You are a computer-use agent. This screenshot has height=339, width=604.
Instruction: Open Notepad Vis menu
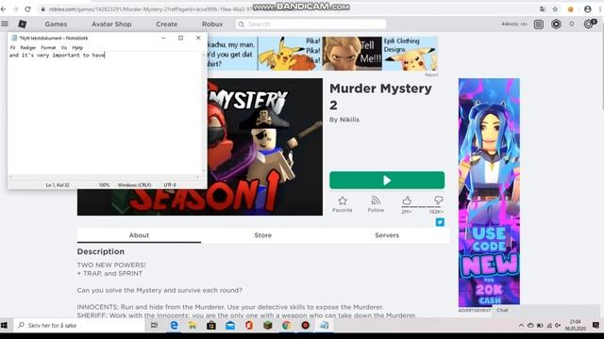64,48
